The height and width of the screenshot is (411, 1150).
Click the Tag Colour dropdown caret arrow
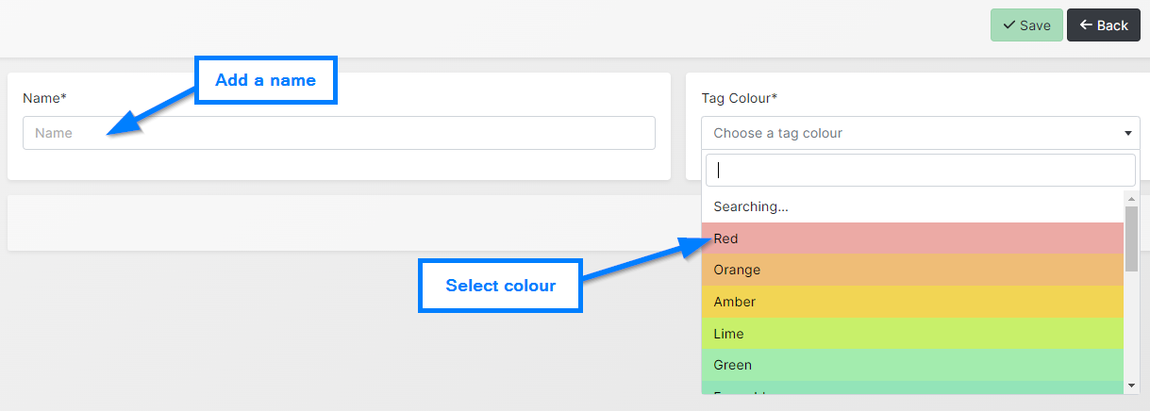1127,134
